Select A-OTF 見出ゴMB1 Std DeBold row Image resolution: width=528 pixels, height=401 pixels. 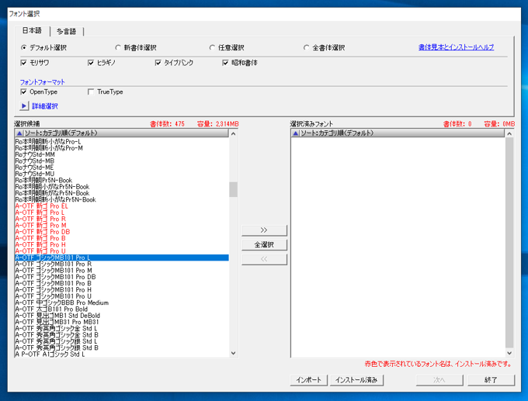(x=122, y=315)
